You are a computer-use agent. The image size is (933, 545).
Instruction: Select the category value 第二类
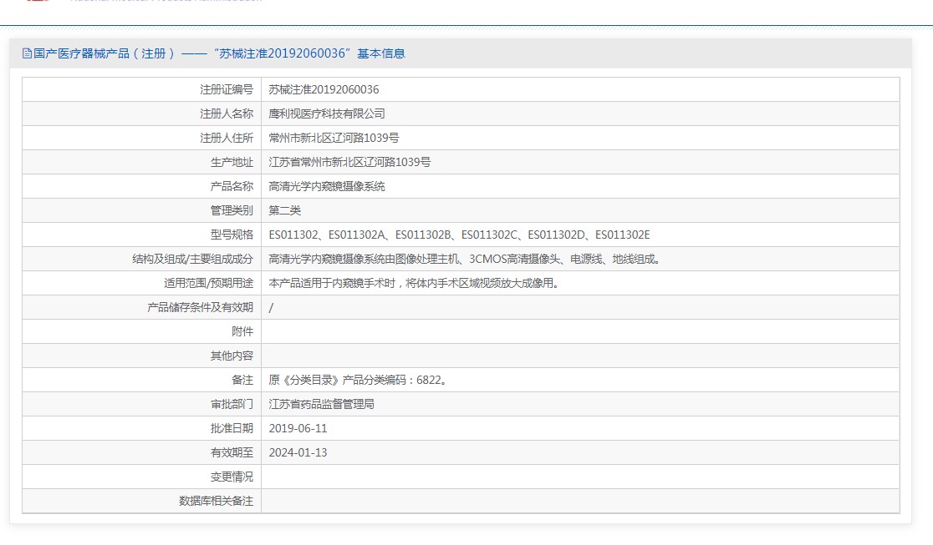click(285, 210)
